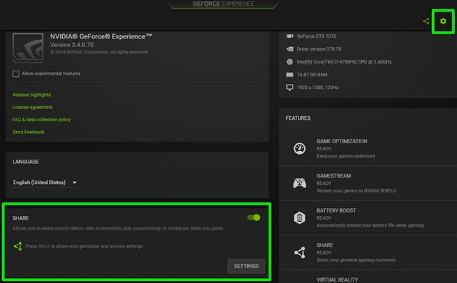Select the GAMESTREAM feature row
This screenshot has width=457, height=283.
click(368, 183)
